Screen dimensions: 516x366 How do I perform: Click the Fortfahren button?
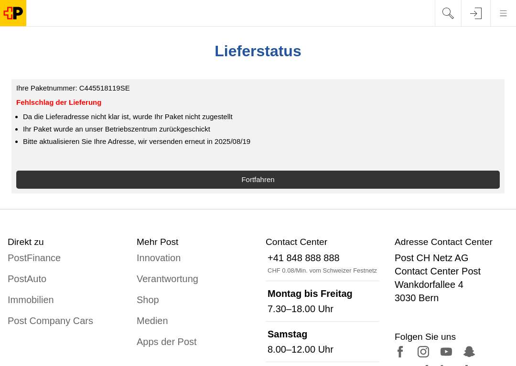(258, 180)
